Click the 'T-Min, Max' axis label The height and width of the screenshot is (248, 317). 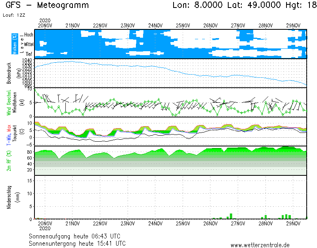9,135
